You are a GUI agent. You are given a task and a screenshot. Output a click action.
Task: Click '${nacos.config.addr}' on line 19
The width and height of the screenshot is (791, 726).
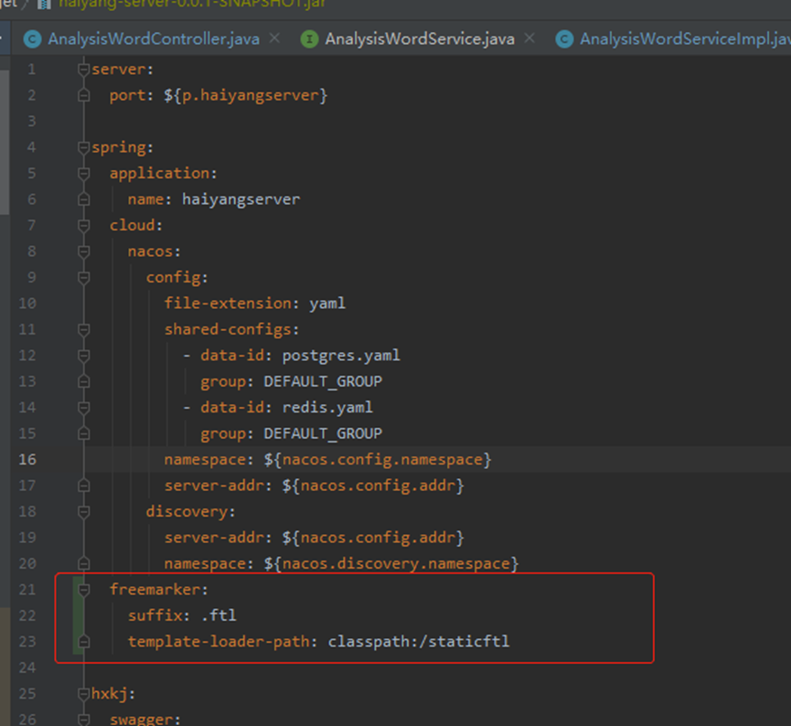tap(373, 538)
